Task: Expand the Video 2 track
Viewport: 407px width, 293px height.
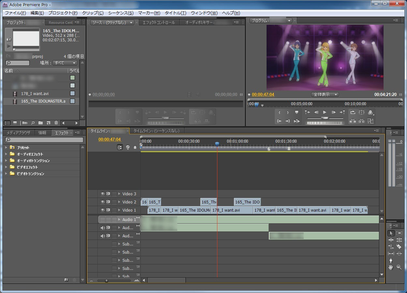Action: click(x=119, y=202)
